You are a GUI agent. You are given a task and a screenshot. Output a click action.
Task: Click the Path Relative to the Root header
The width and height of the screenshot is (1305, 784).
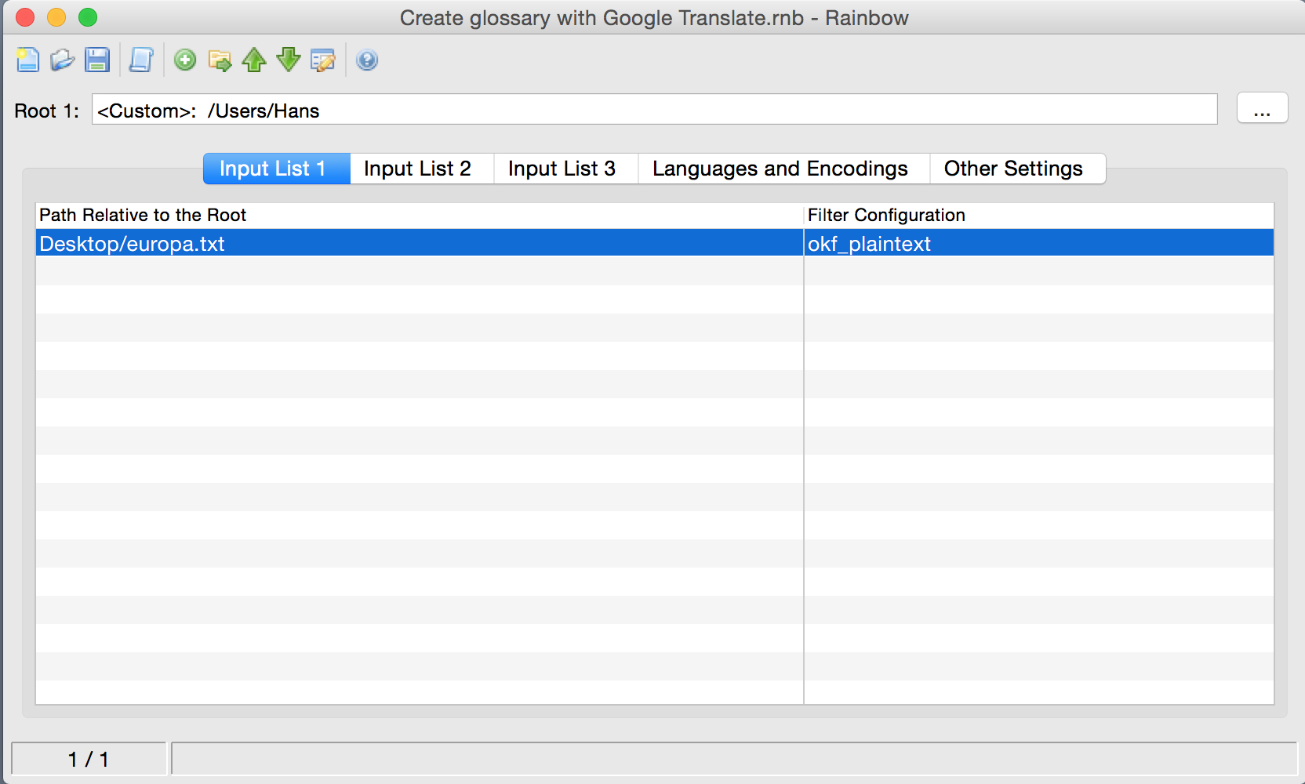click(x=143, y=215)
